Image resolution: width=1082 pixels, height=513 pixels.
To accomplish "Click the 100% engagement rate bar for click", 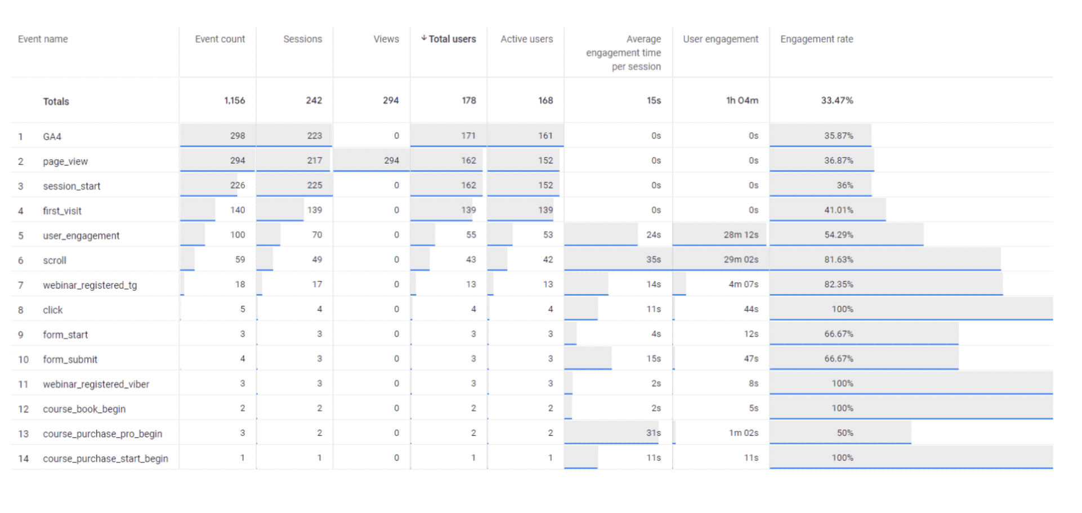I will pos(910,309).
